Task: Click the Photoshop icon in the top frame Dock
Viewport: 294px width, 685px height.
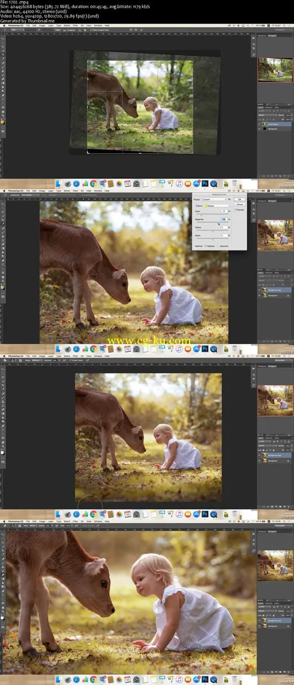Action: click(205, 184)
